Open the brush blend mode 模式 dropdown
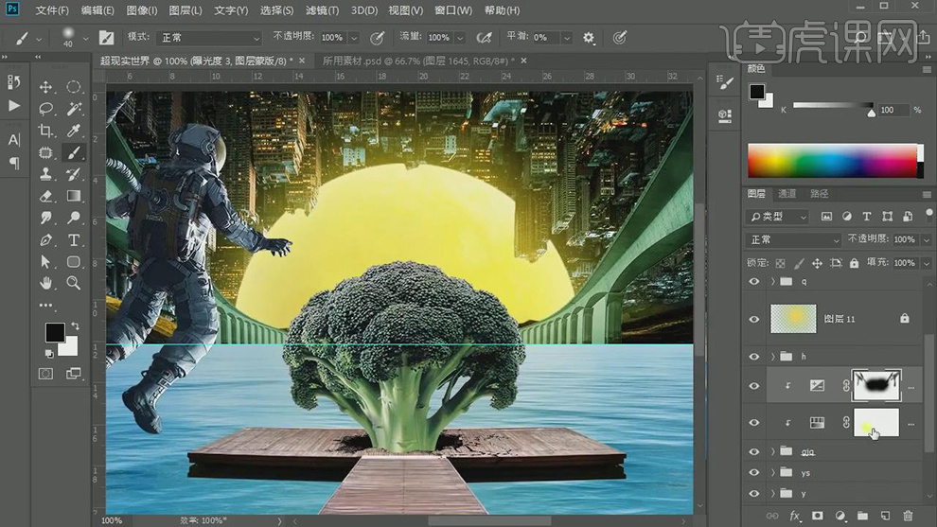937x527 pixels. (208, 38)
